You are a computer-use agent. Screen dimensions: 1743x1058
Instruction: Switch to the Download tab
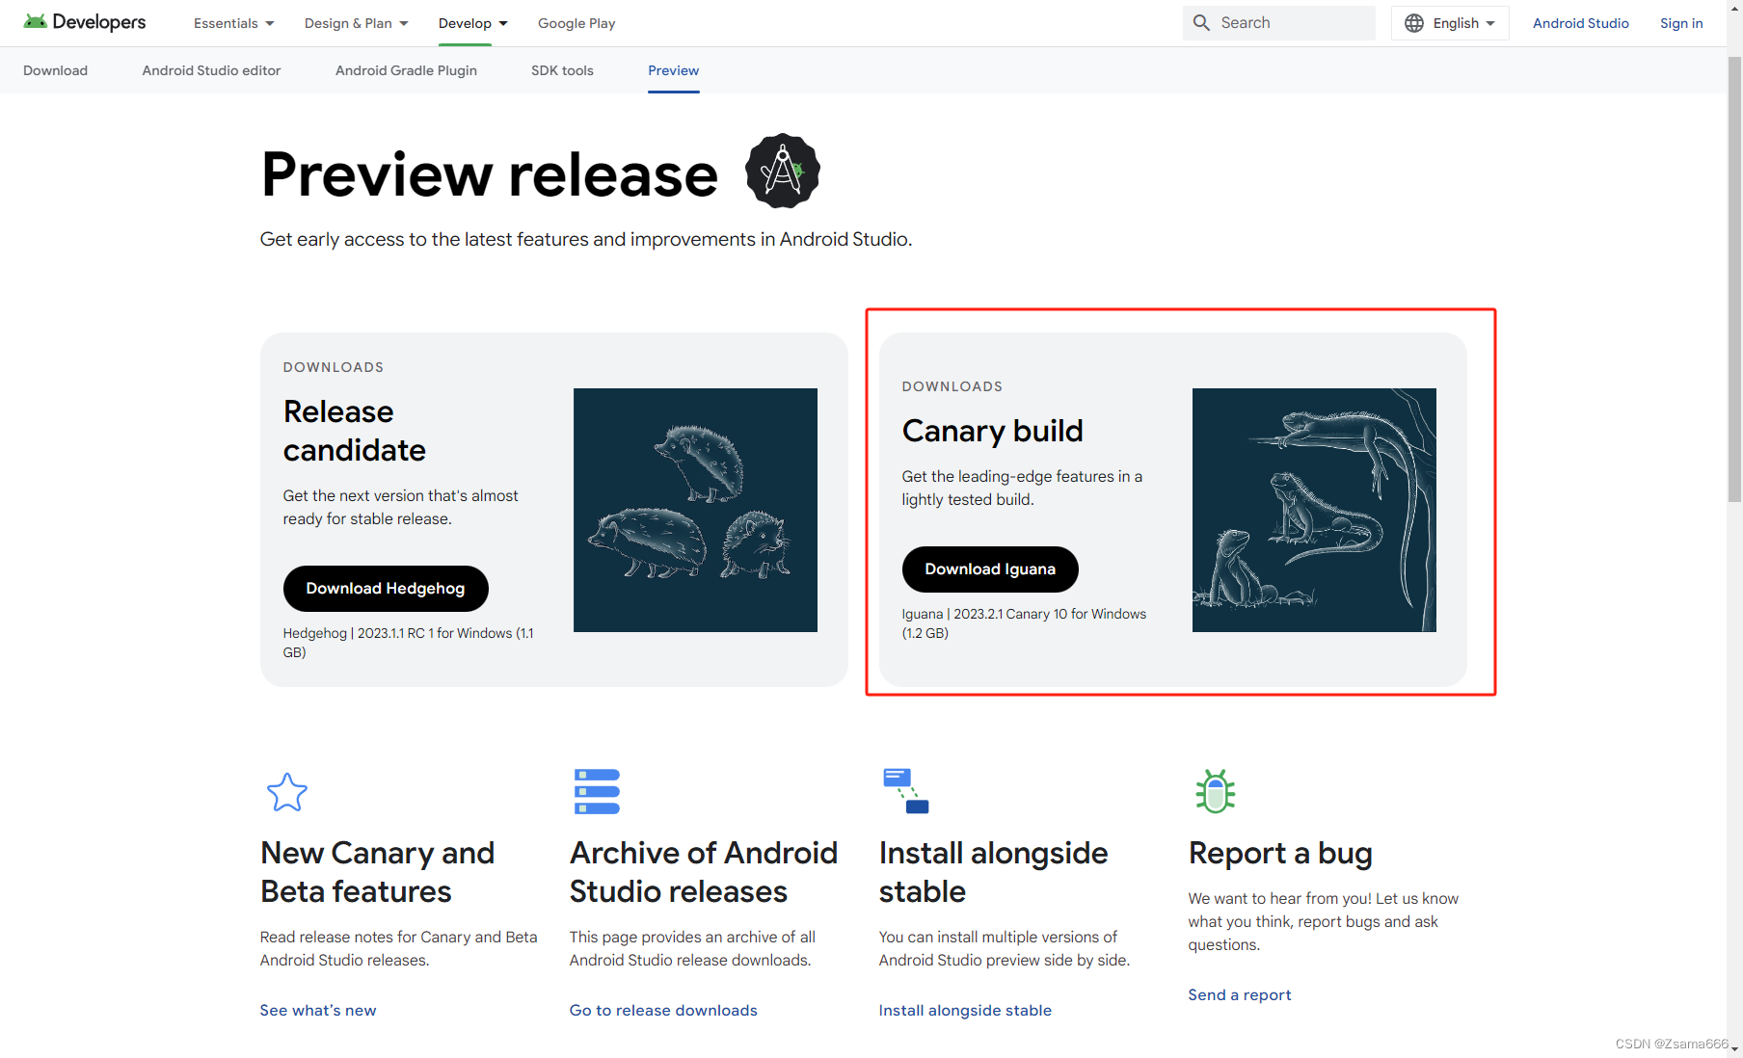tap(55, 70)
